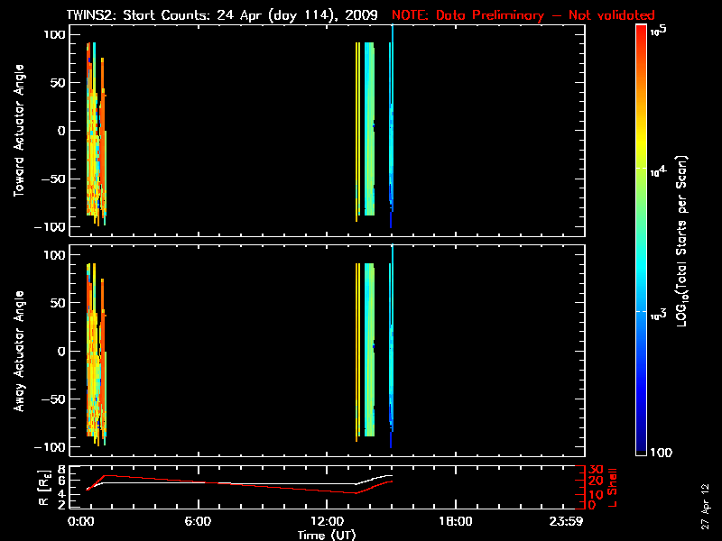Click the red 'L Shell' axis label
This screenshot has width=722, height=541.
click(614, 487)
